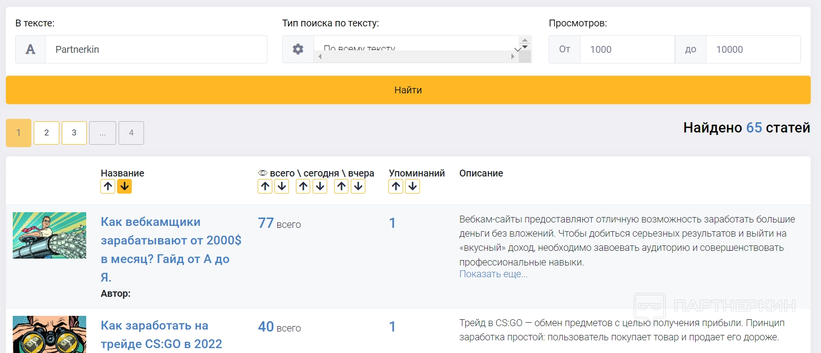Sort mentions descending arrow
The height and width of the screenshot is (353, 821).
pos(412,186)
